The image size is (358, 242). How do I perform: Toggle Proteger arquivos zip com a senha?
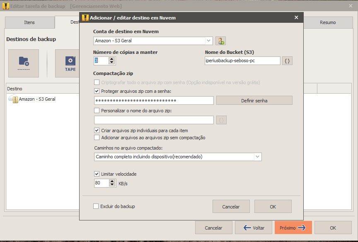(97, 91)
